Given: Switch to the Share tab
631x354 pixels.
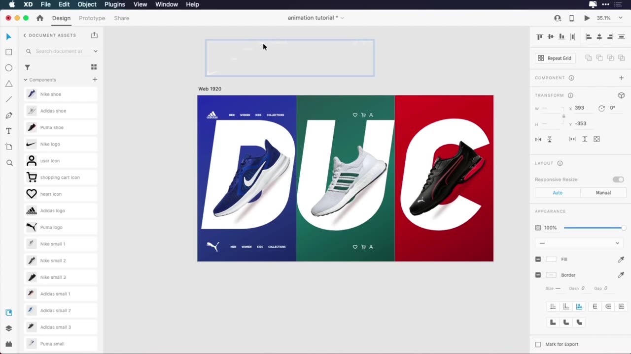Looking at the screenshot, I should coord(121,18).
